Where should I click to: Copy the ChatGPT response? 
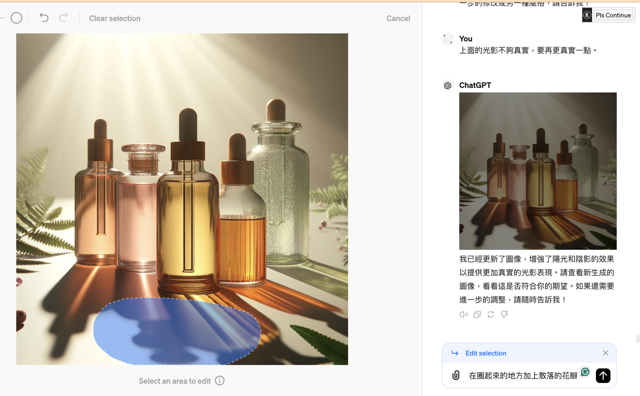pyautogui.click(x=477, y=314)
